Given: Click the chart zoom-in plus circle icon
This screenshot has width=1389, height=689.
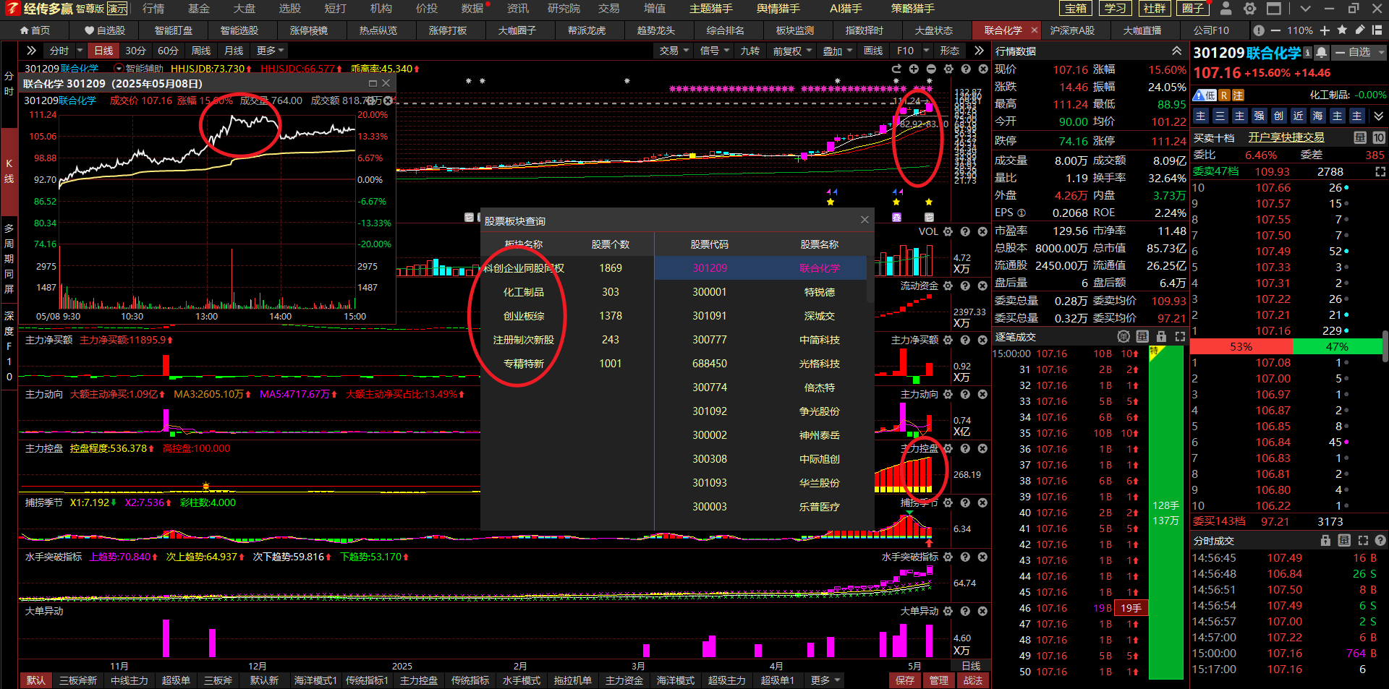Looking at the screenshot, I should pos(914,69).
